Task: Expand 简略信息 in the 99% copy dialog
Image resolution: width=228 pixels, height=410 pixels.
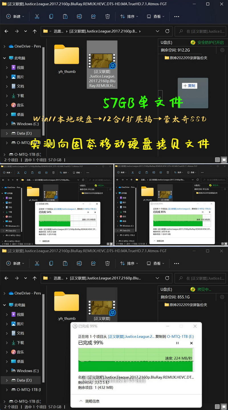Action: pos(89,401)
